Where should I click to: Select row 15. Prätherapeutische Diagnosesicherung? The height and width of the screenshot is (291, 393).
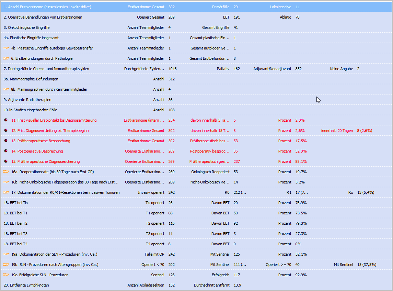click(x=196, y=161)
